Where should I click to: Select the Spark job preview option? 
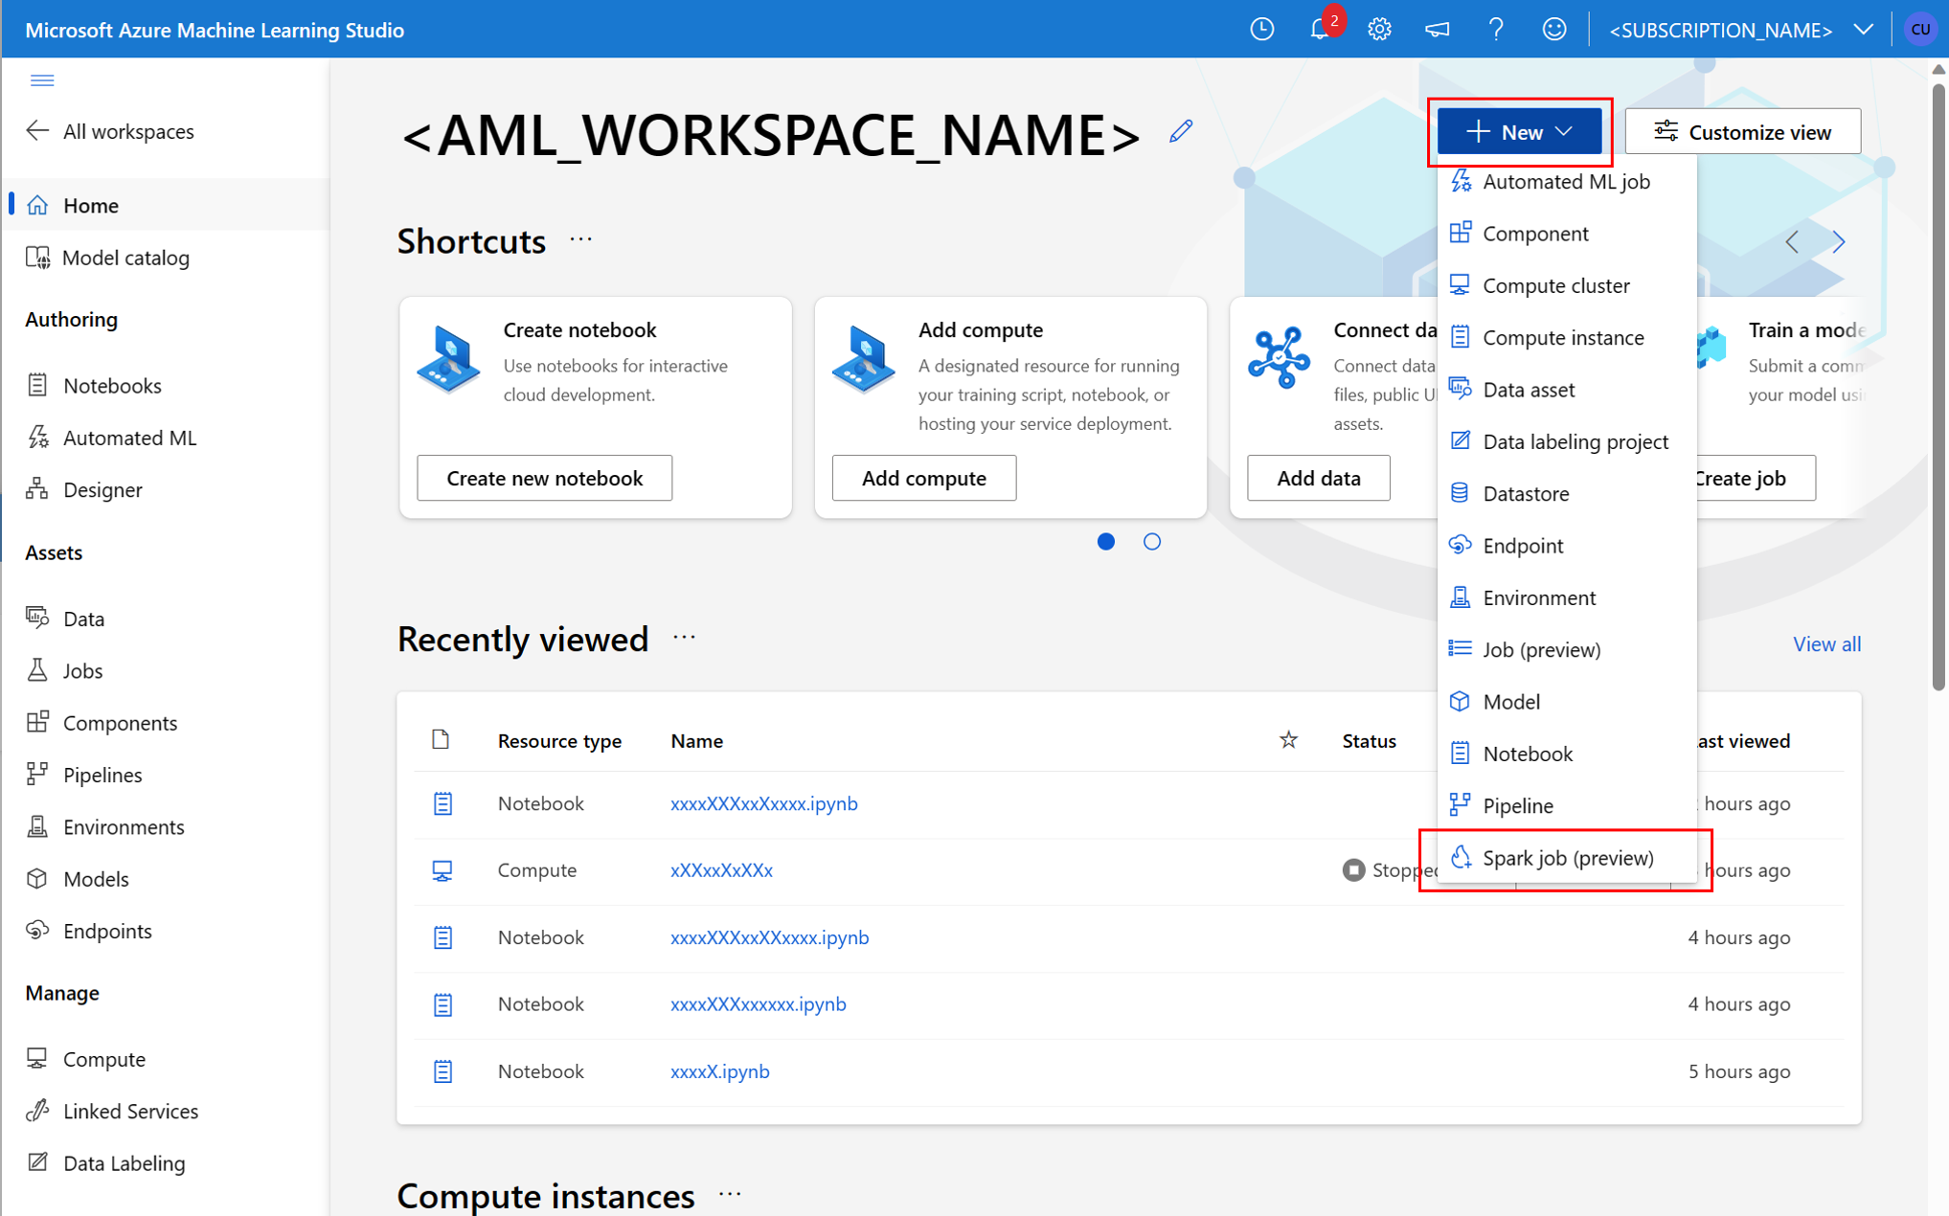tap(1568, 856)
